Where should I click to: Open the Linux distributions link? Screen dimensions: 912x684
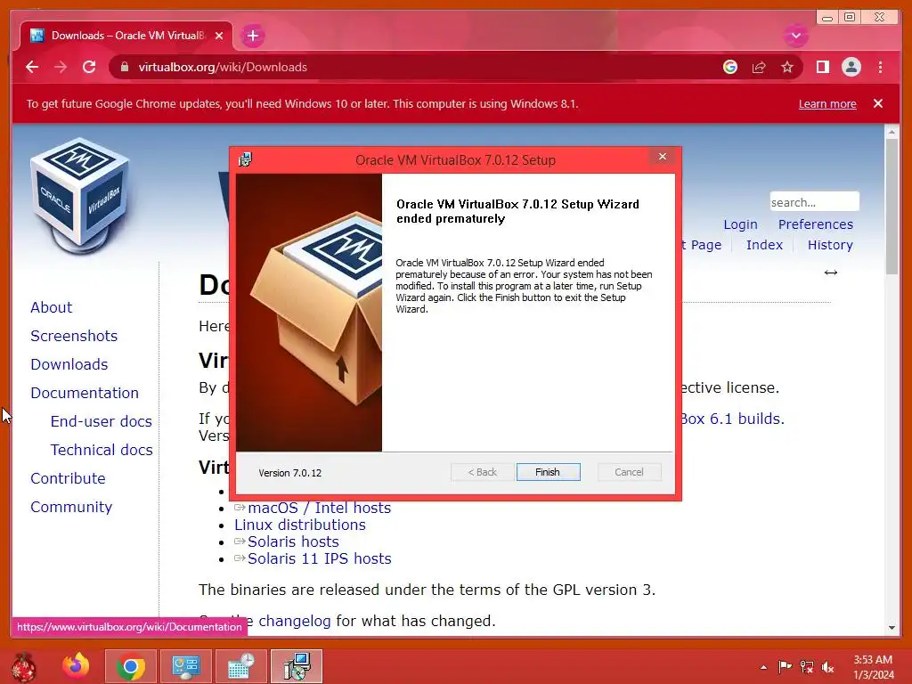point(300,525)
